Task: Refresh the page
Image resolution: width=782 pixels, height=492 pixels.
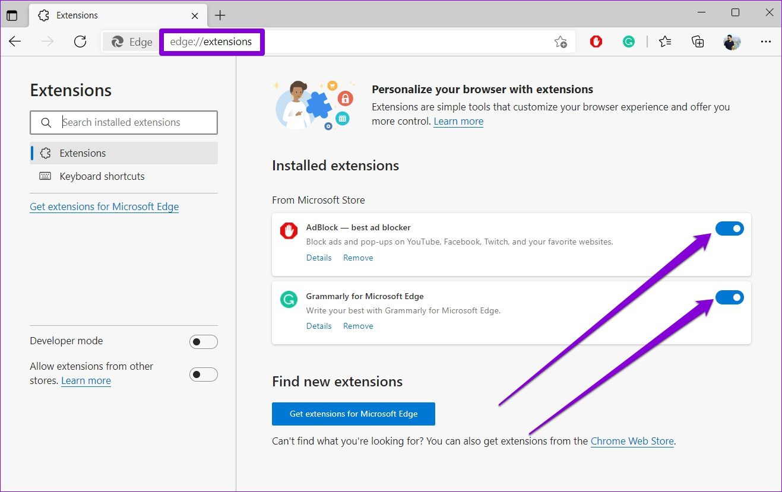Action: [x=80, y=42]
